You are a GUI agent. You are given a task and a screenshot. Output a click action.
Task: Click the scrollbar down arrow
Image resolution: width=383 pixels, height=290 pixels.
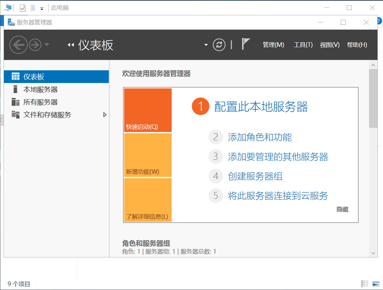tap(373, 253)
